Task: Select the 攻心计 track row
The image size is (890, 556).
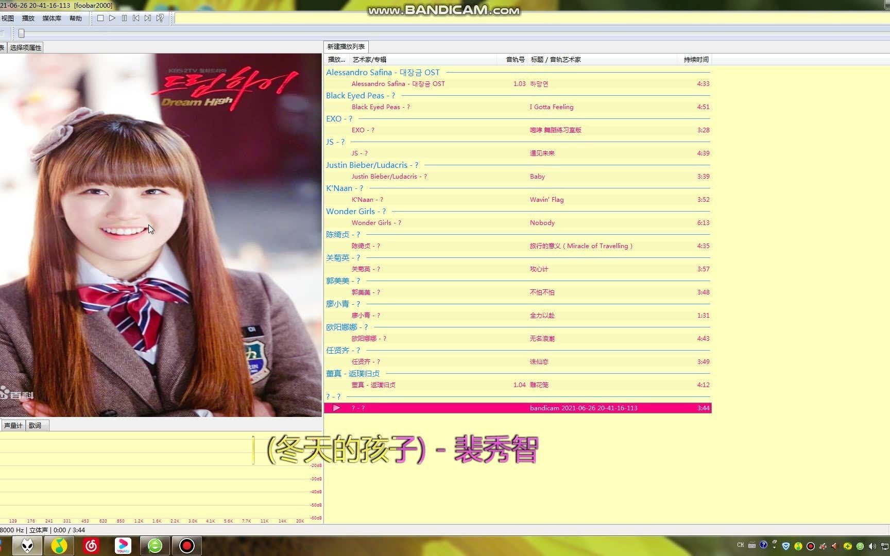Action: click(x=518, y=269)
